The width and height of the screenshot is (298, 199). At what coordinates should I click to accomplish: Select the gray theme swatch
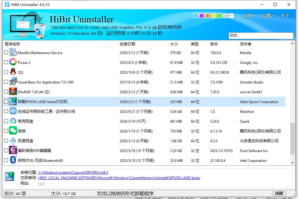point(225,16)
